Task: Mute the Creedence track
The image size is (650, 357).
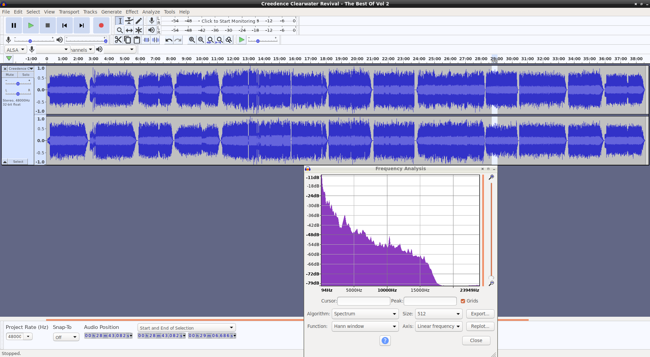Action: pyautogui.click(x=10, y=74)
